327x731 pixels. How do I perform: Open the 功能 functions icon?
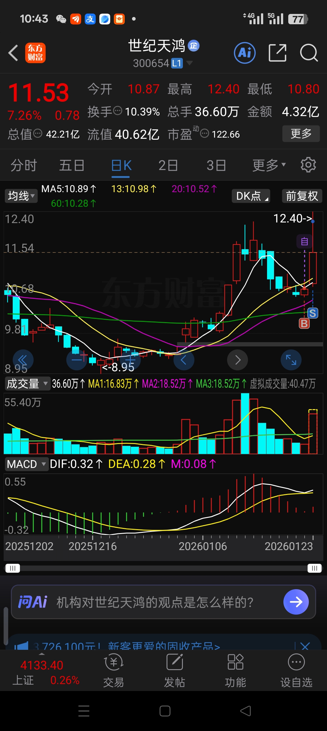pyautogui.click(x=235, y=671)
